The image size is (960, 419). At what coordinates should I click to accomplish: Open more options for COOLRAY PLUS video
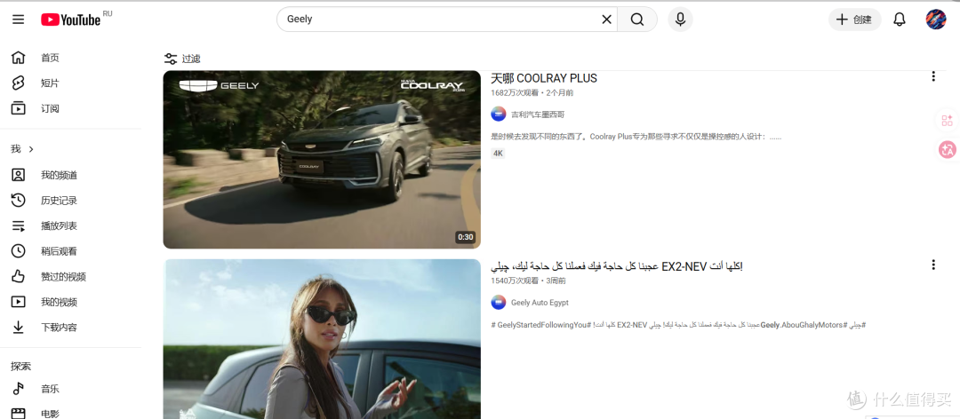click(x=933, y=76)
